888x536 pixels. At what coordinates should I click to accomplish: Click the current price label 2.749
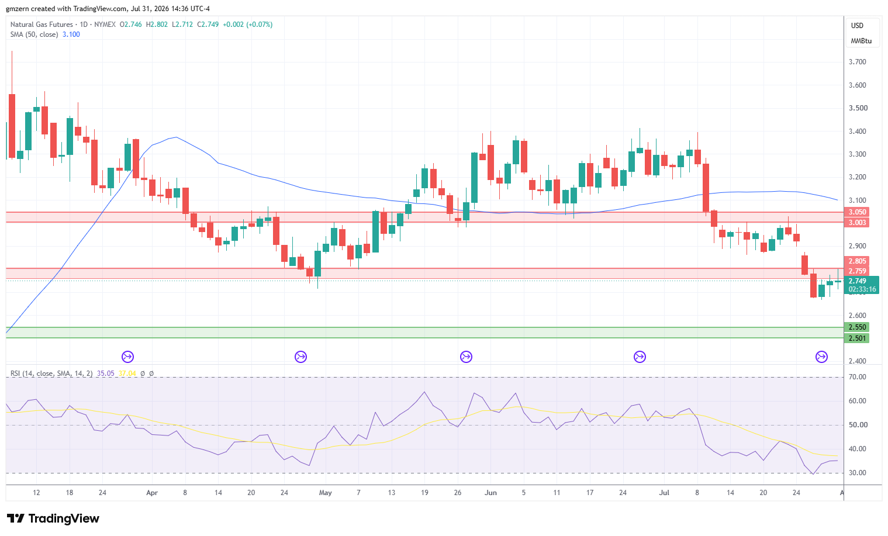point(858,281)
